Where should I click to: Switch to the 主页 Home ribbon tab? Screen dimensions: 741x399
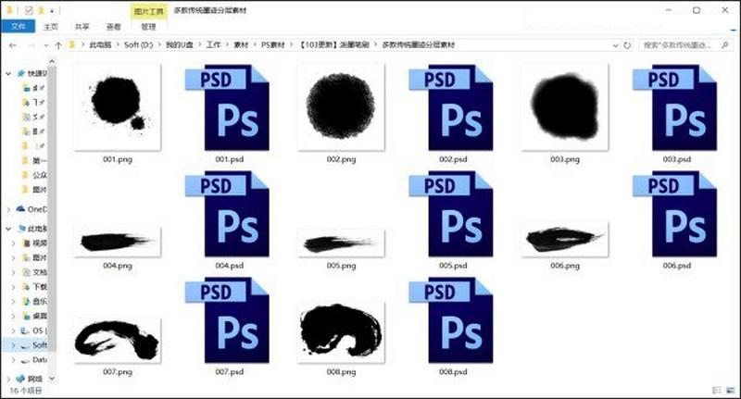51,27
